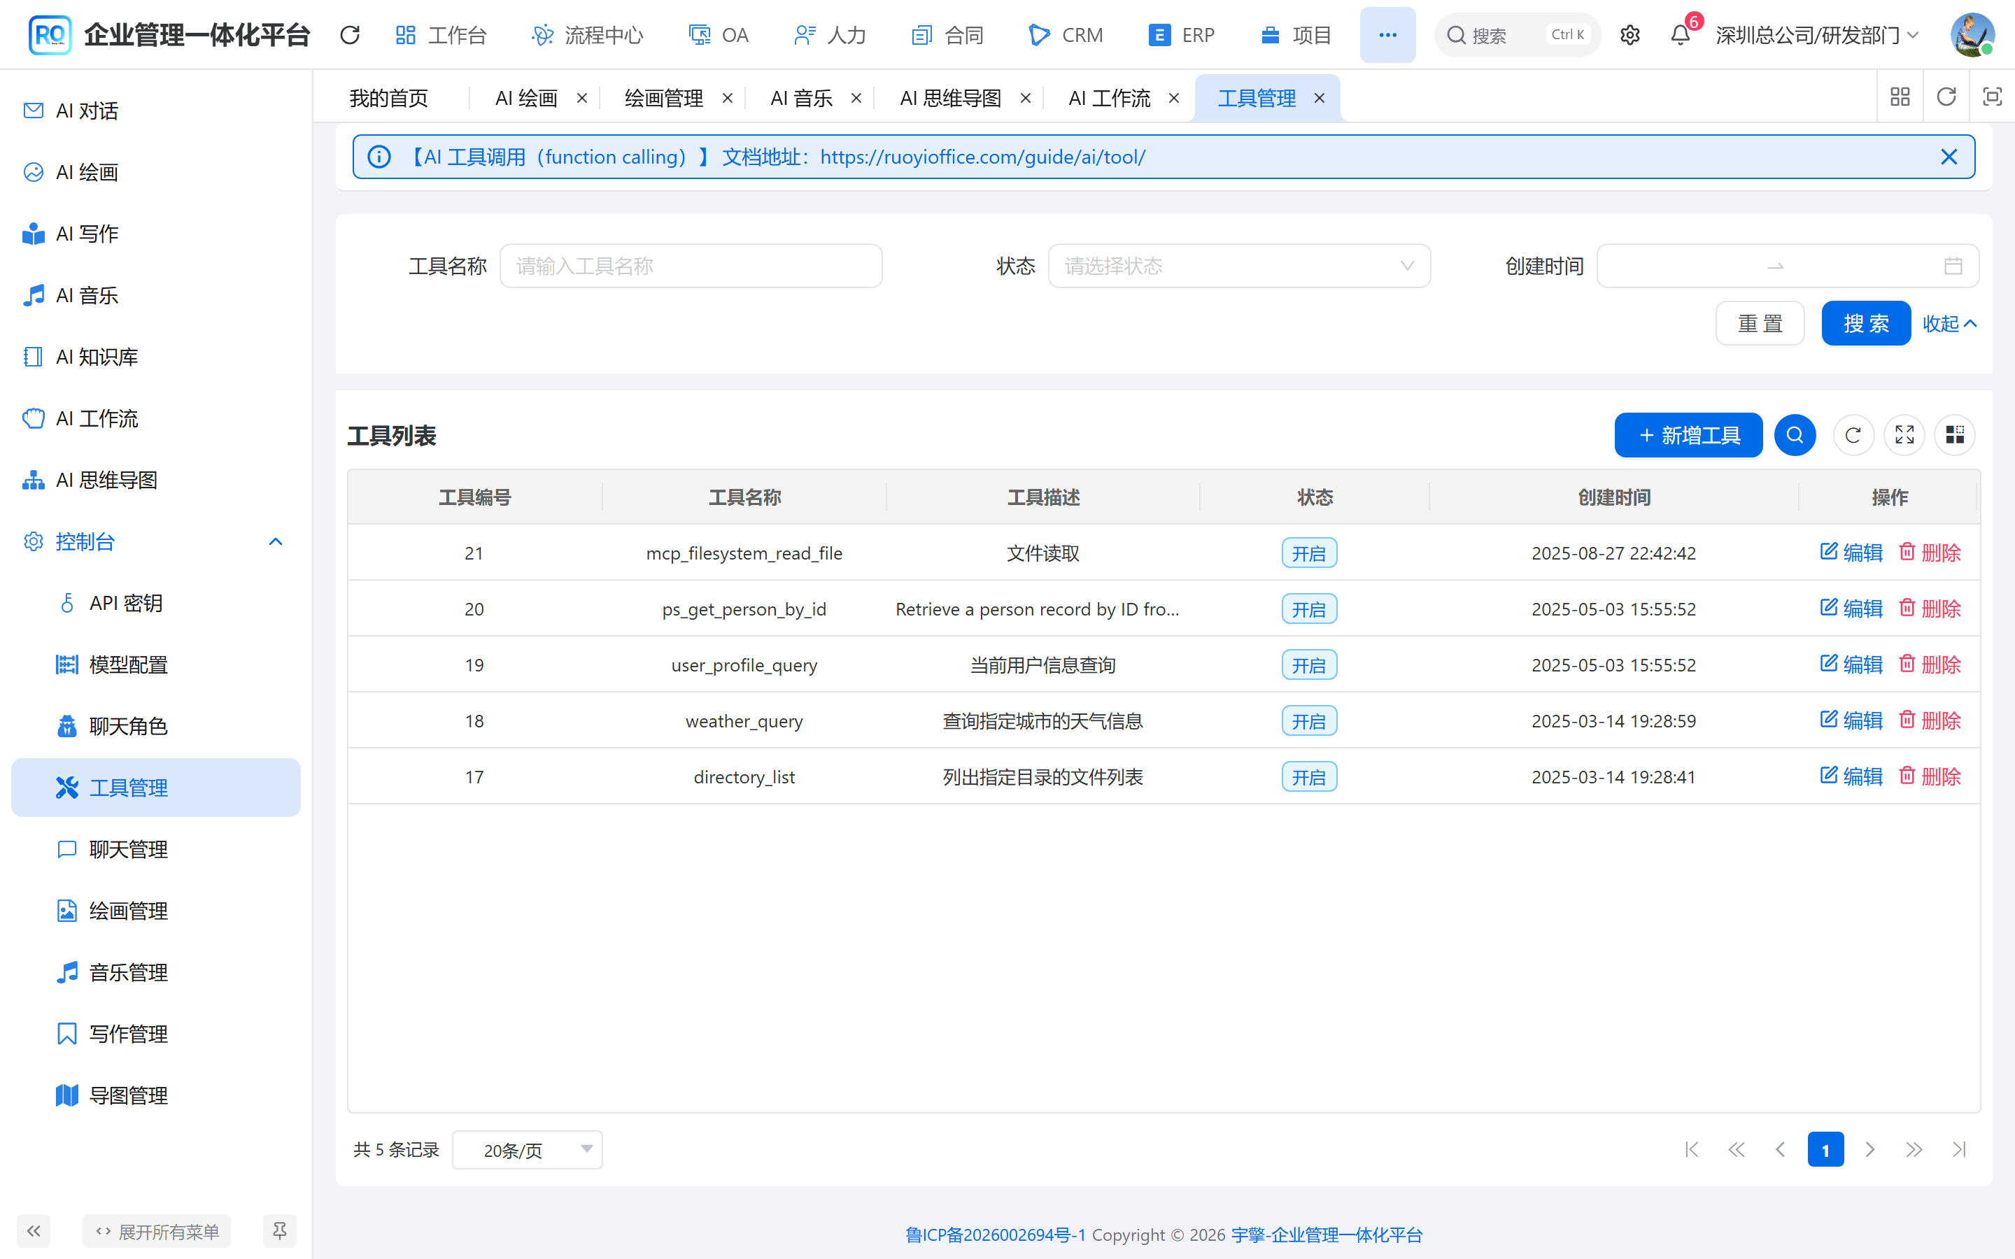Click the 重置 reset button
Screen dimensions: 2015x1259
(1760, 323)
